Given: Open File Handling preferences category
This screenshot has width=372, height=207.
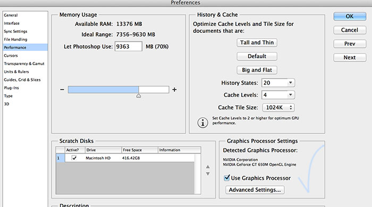Looking at the screenshot, I should [15, 39].
